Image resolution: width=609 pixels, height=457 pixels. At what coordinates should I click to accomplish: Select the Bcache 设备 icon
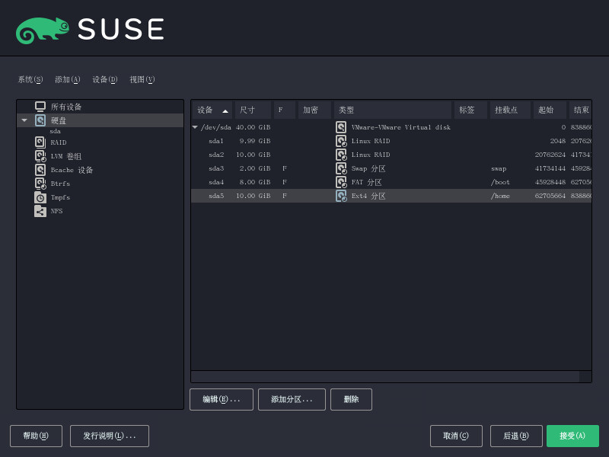pyautogui.click(x=40, y=170)
